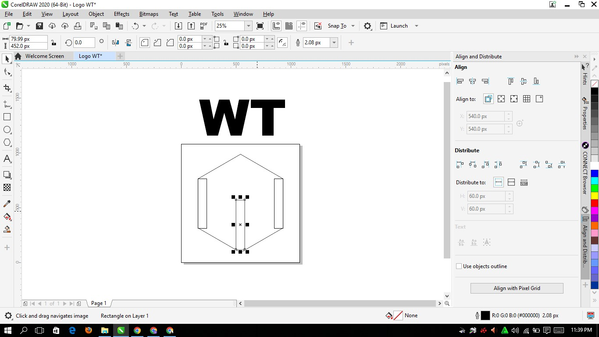The image size is (599, 337).
Task: Click the Full-screen preview icon
Action: (x=260, y=26)
